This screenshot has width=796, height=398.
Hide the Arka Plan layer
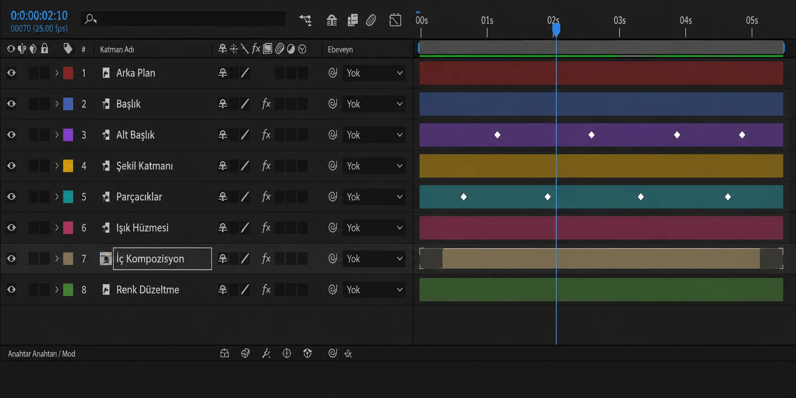click(11, 73)
